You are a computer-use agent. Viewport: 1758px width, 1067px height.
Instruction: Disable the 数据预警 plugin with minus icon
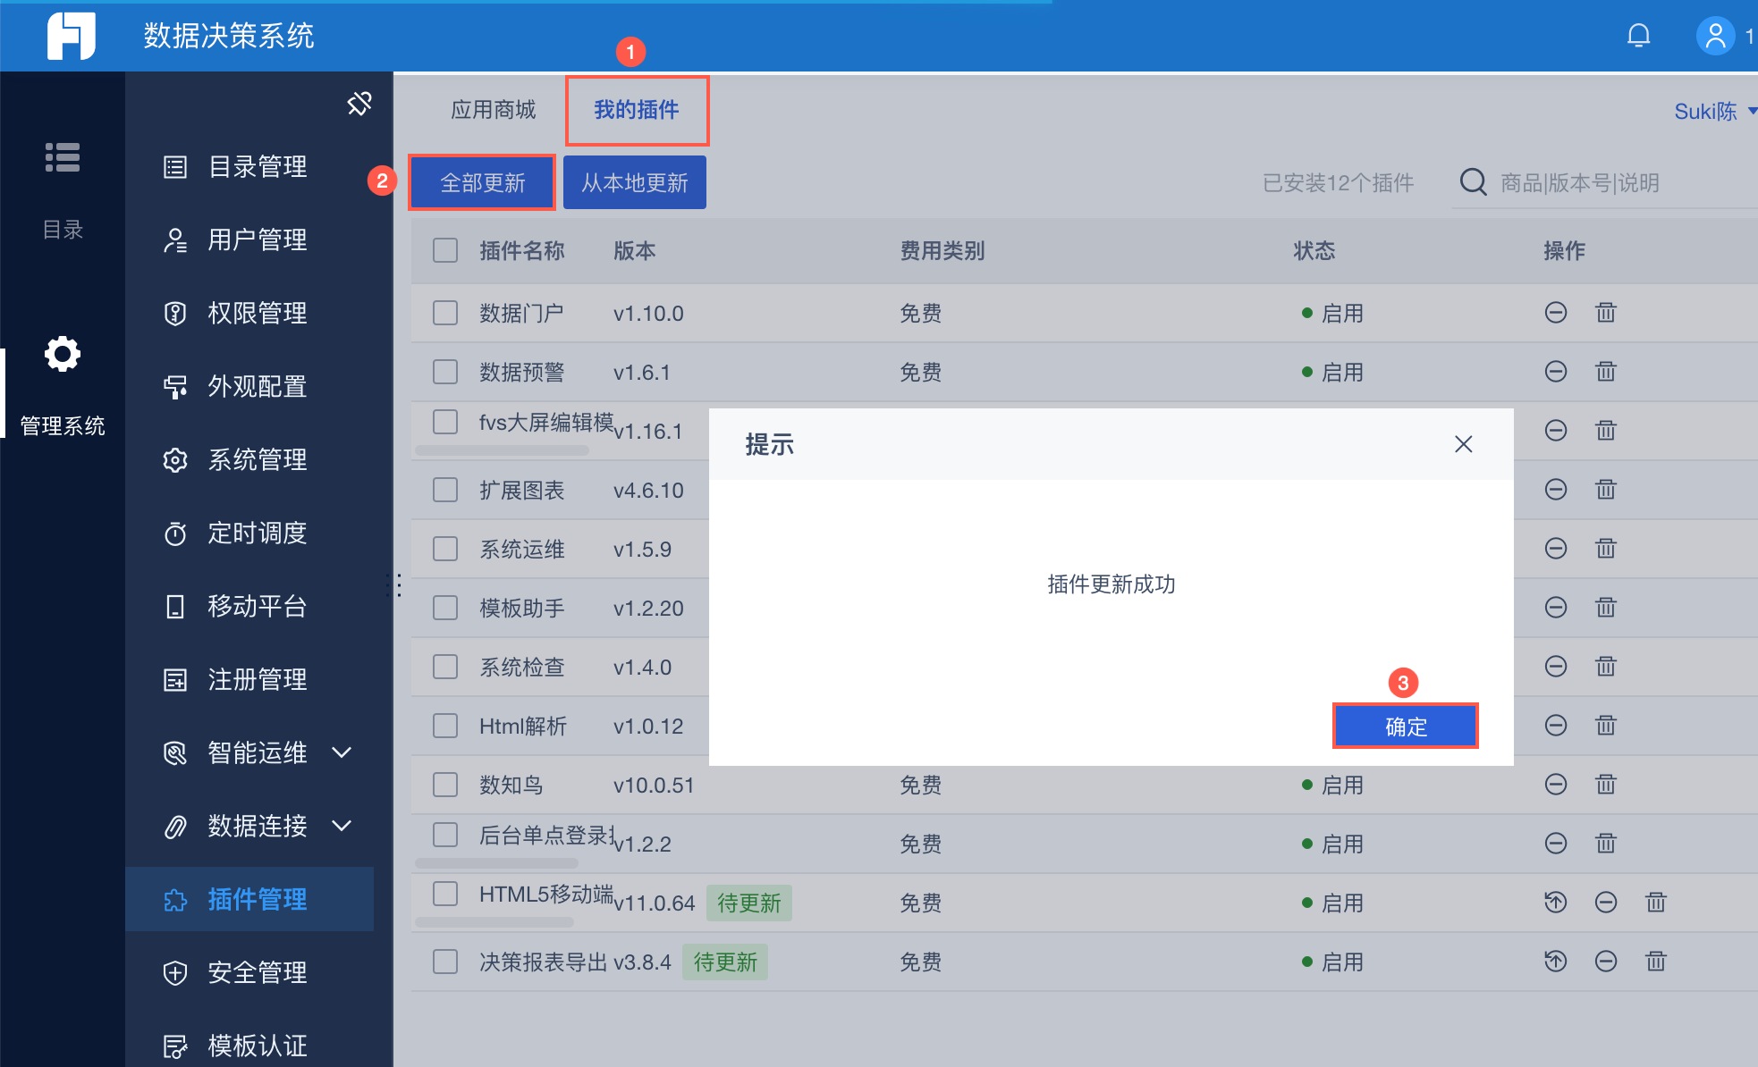(x=1556, y=372)
